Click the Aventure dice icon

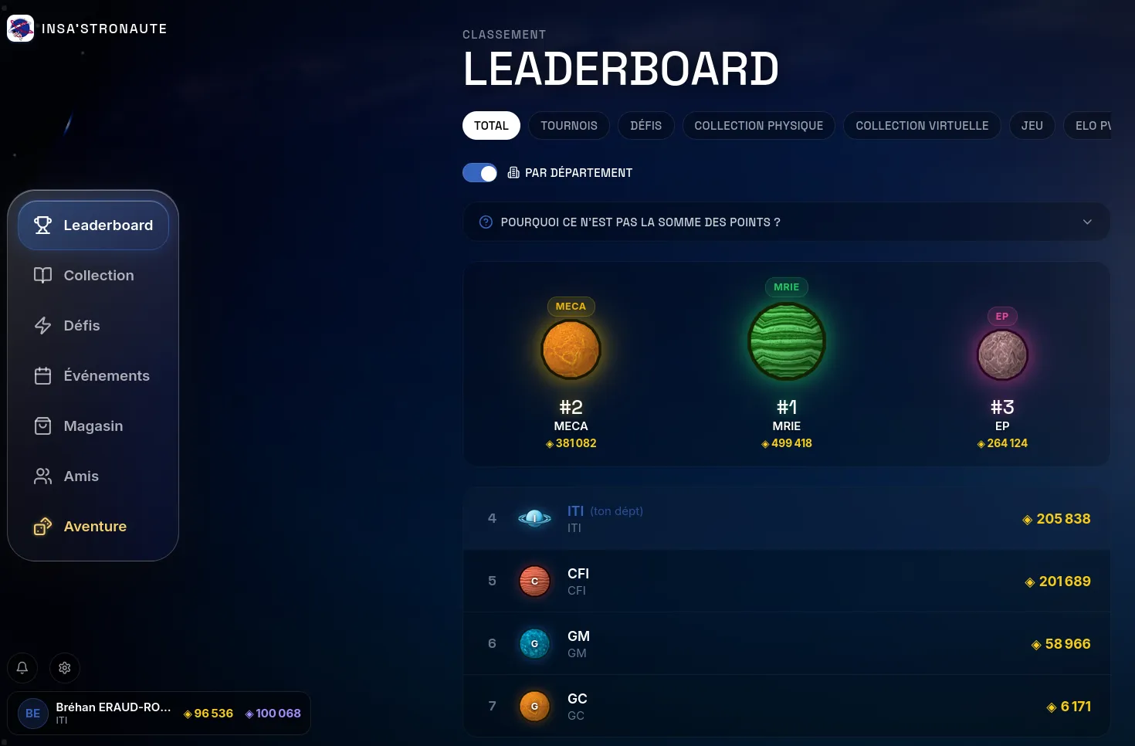pyautogui.click(x=43, y=526)
